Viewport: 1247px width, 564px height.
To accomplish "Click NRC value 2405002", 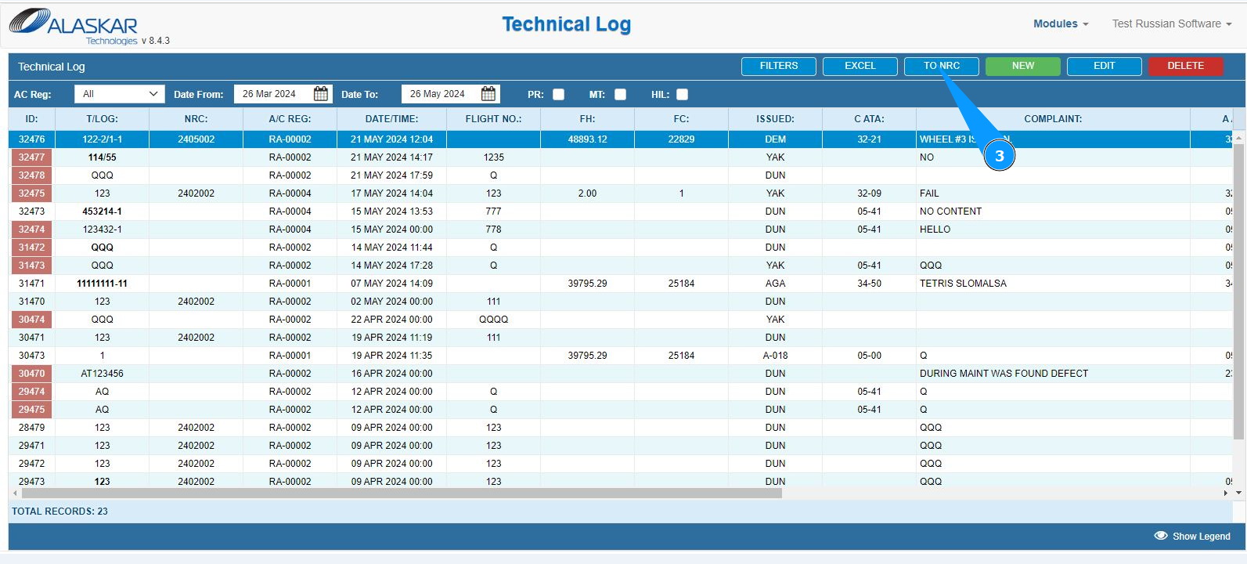I will click(196, 139).
